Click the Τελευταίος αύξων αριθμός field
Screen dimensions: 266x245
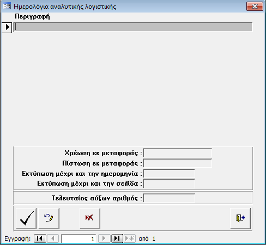coord(169,198)
